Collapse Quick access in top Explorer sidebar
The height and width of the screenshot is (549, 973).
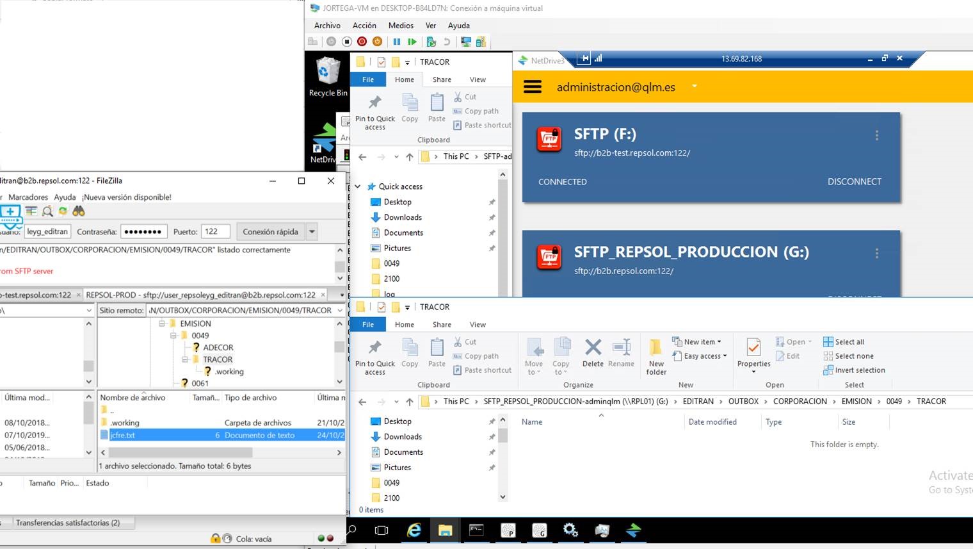(x=358, y=186)
